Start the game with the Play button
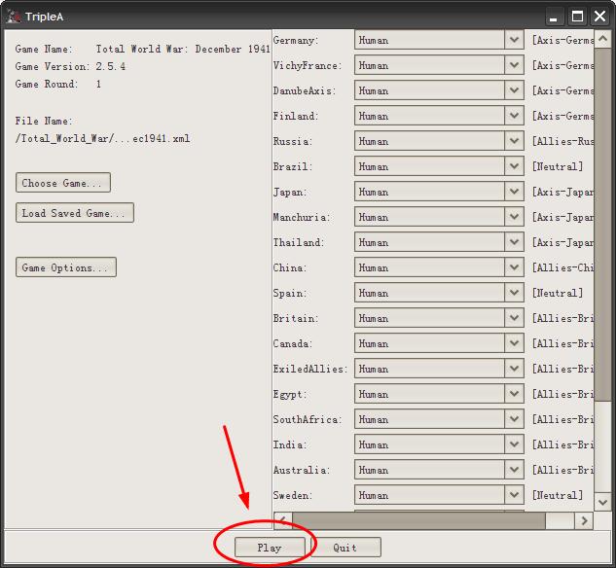The width and height of the screenshot is (616, 568). click(x=270, y=548)
